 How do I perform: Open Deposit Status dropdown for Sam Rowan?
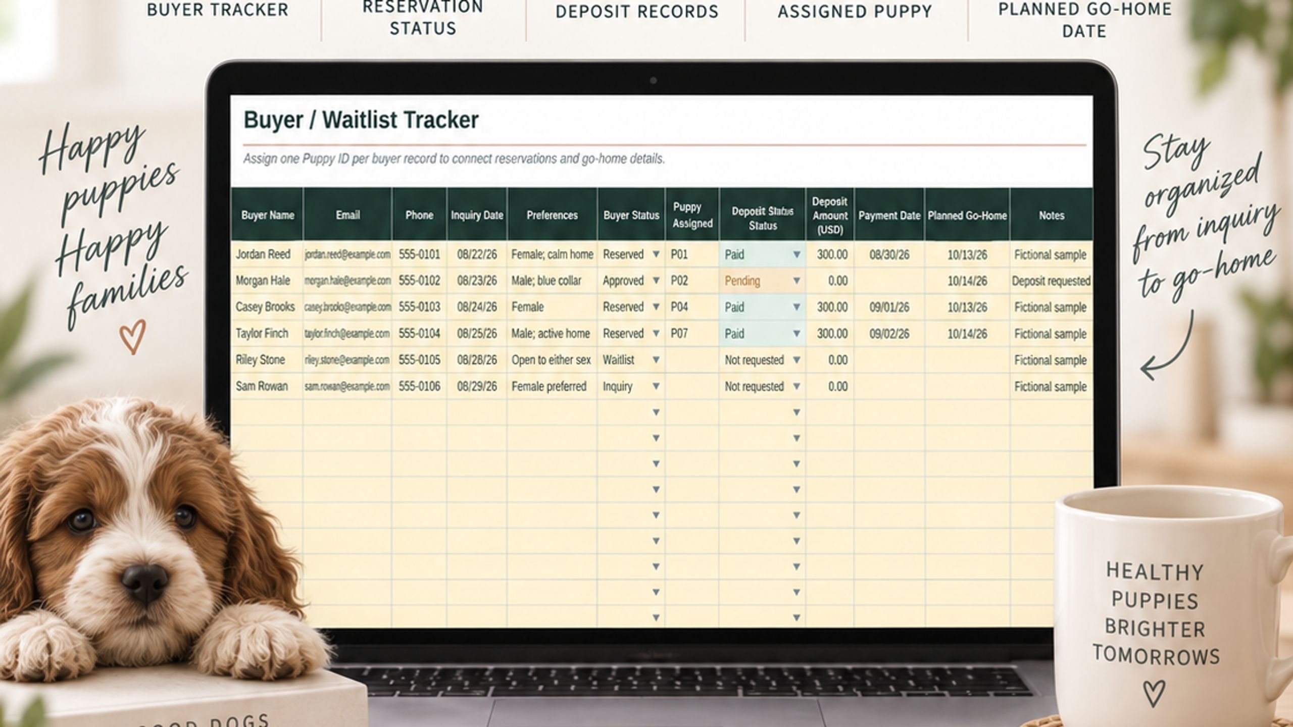click(x=797, y=386)
